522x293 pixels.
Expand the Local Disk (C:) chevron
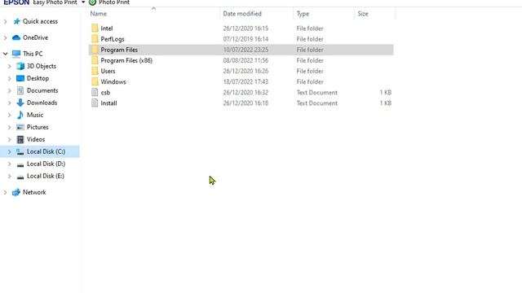coord(9,152)
